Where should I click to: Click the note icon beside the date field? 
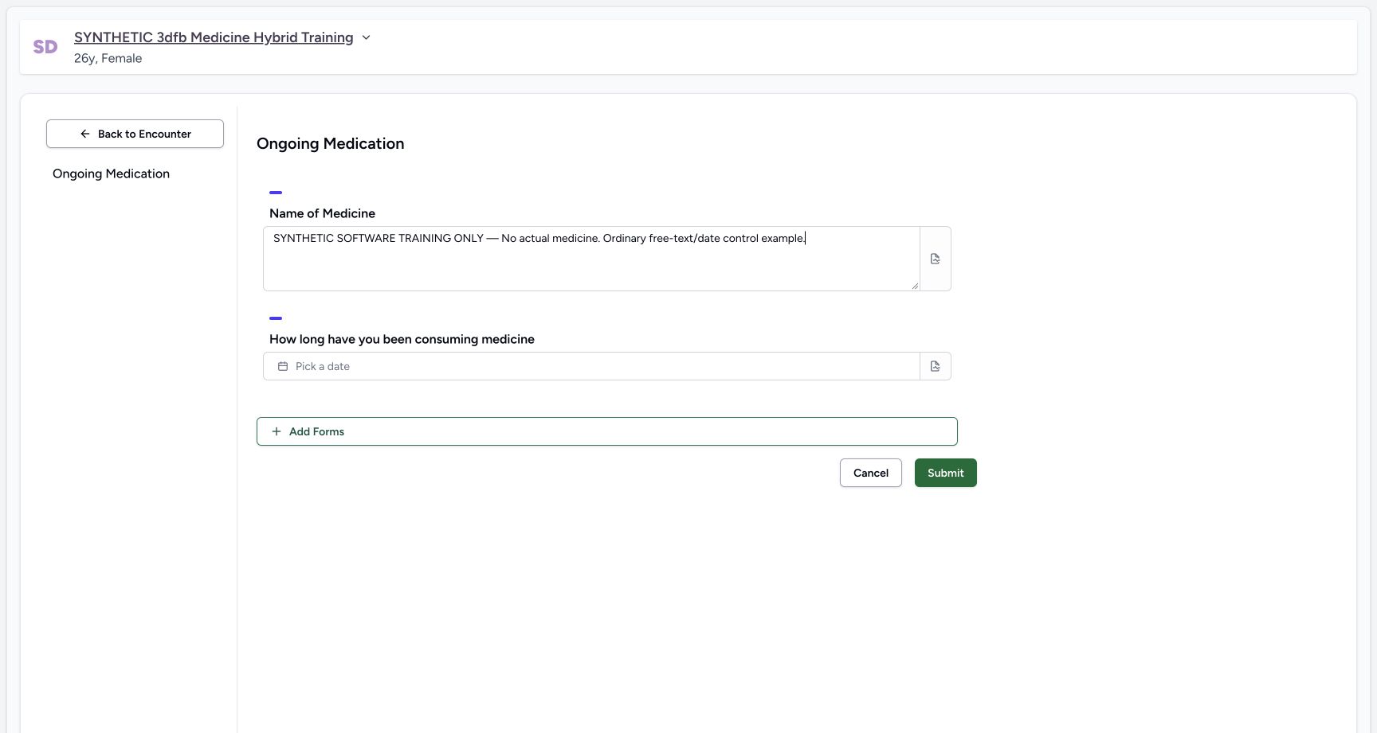(935, 366)
